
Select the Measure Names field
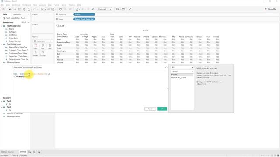[x=14, y=63]
